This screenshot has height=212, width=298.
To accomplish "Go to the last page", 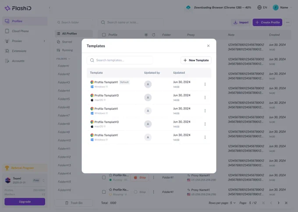I will [x=286, y=203].
